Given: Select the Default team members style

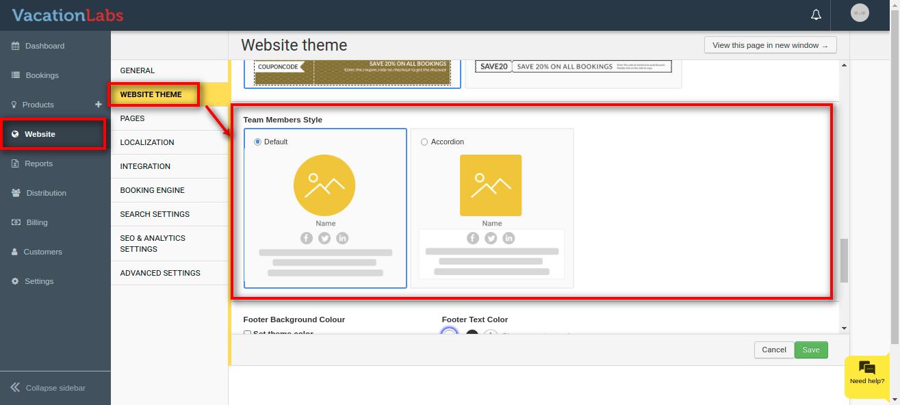Looking at the screenshot, I should pyautogui.click(x=258, y=142).
